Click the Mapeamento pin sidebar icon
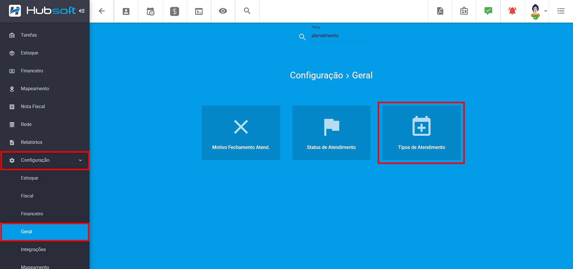Image resolution: width=573 pixels, height=269 pixels. (x=12, y=89)
